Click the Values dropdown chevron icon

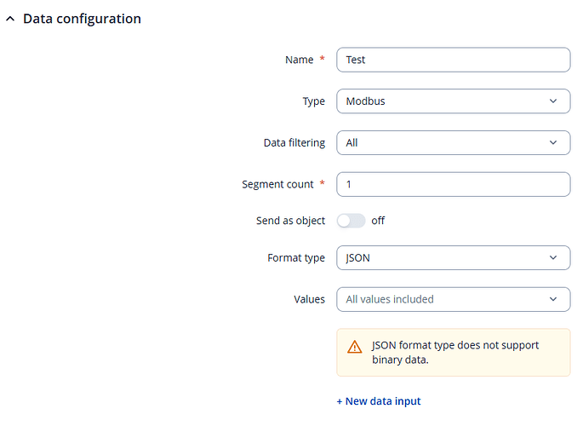pyautogui.click(x=553, y=299)
